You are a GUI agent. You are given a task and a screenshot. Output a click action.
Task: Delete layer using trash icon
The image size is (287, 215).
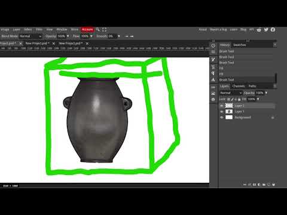[274, 185]
